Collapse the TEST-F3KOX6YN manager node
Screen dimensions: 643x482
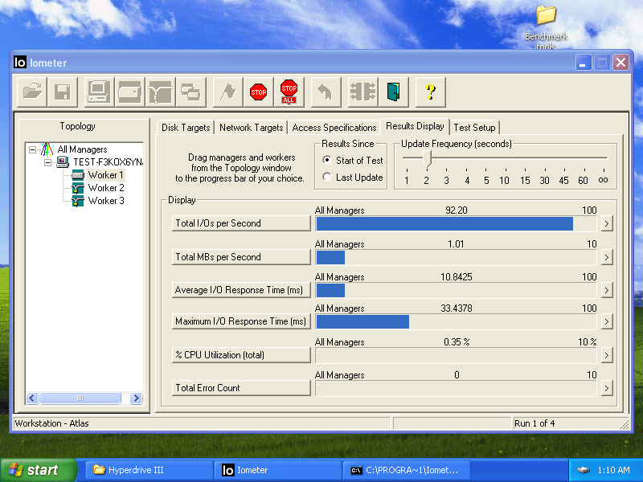pyautogui.click(x=48, y=163)
